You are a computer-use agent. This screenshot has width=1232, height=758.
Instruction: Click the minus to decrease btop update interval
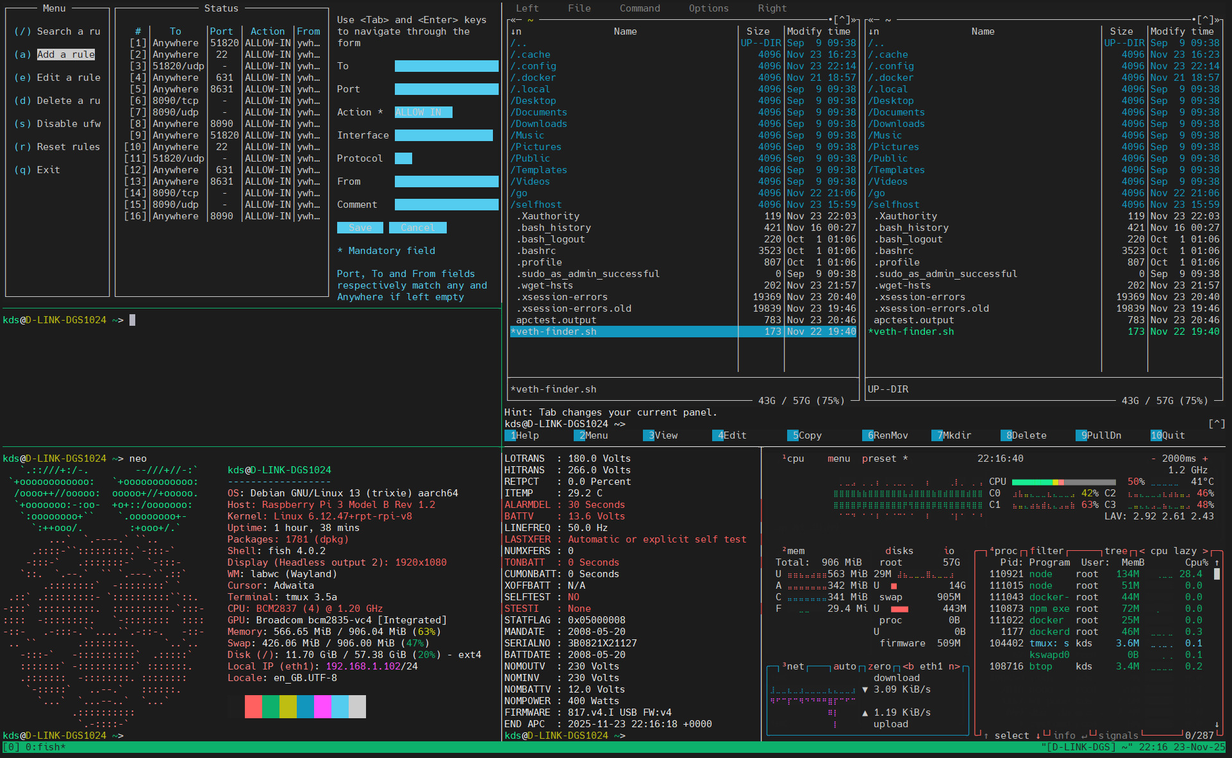(1154, 459)
